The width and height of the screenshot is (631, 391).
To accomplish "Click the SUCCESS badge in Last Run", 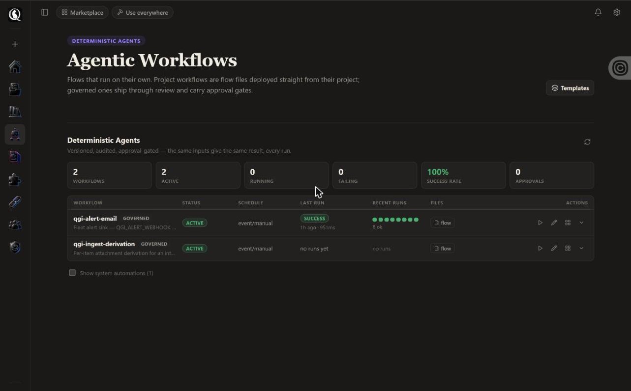I will pyautogui.click(x=314, y=218).
